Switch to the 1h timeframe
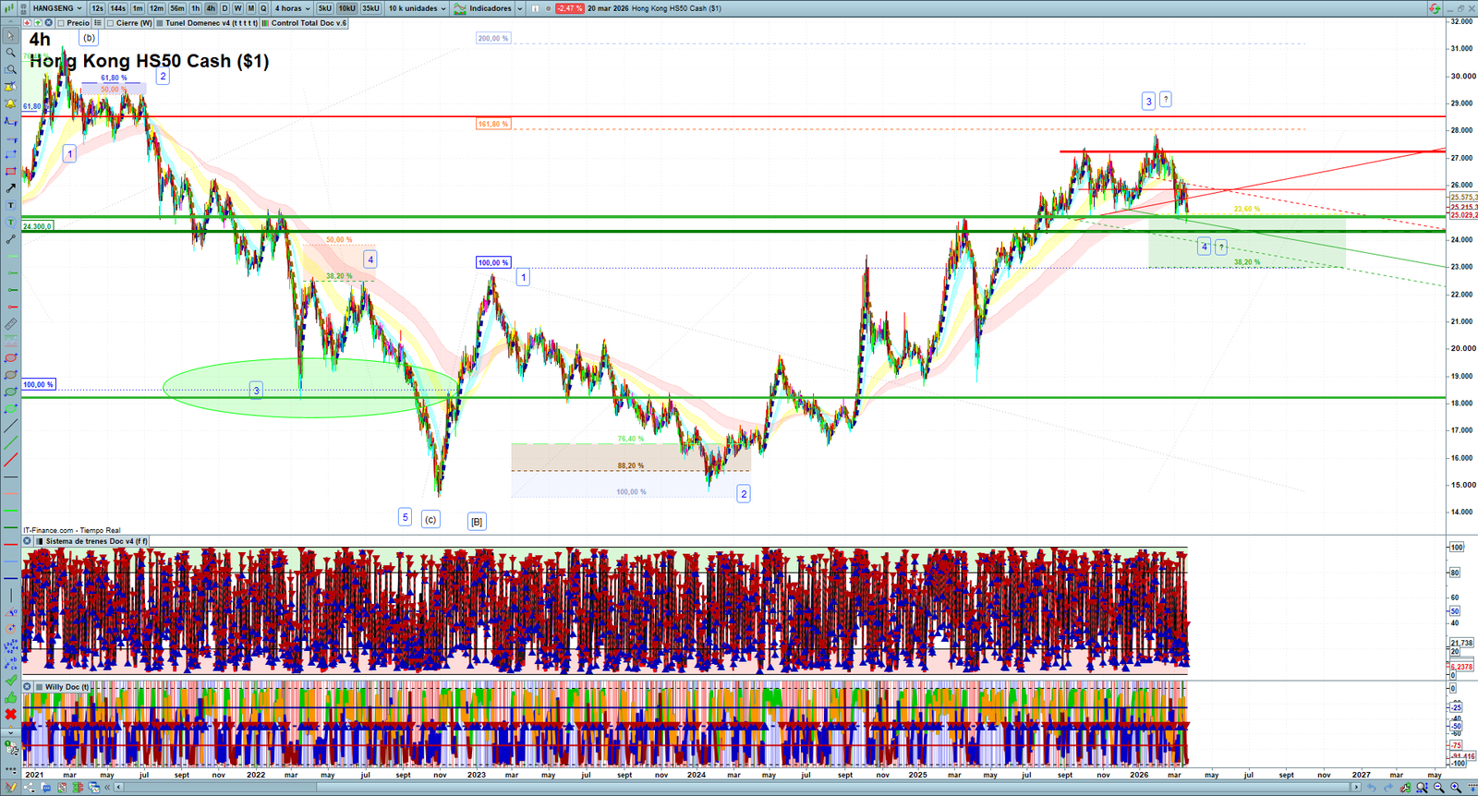This screenshot has height=796, width=1478. coord(196,8)
